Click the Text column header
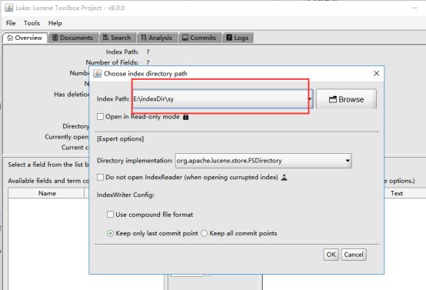 (x=397, y=193)
